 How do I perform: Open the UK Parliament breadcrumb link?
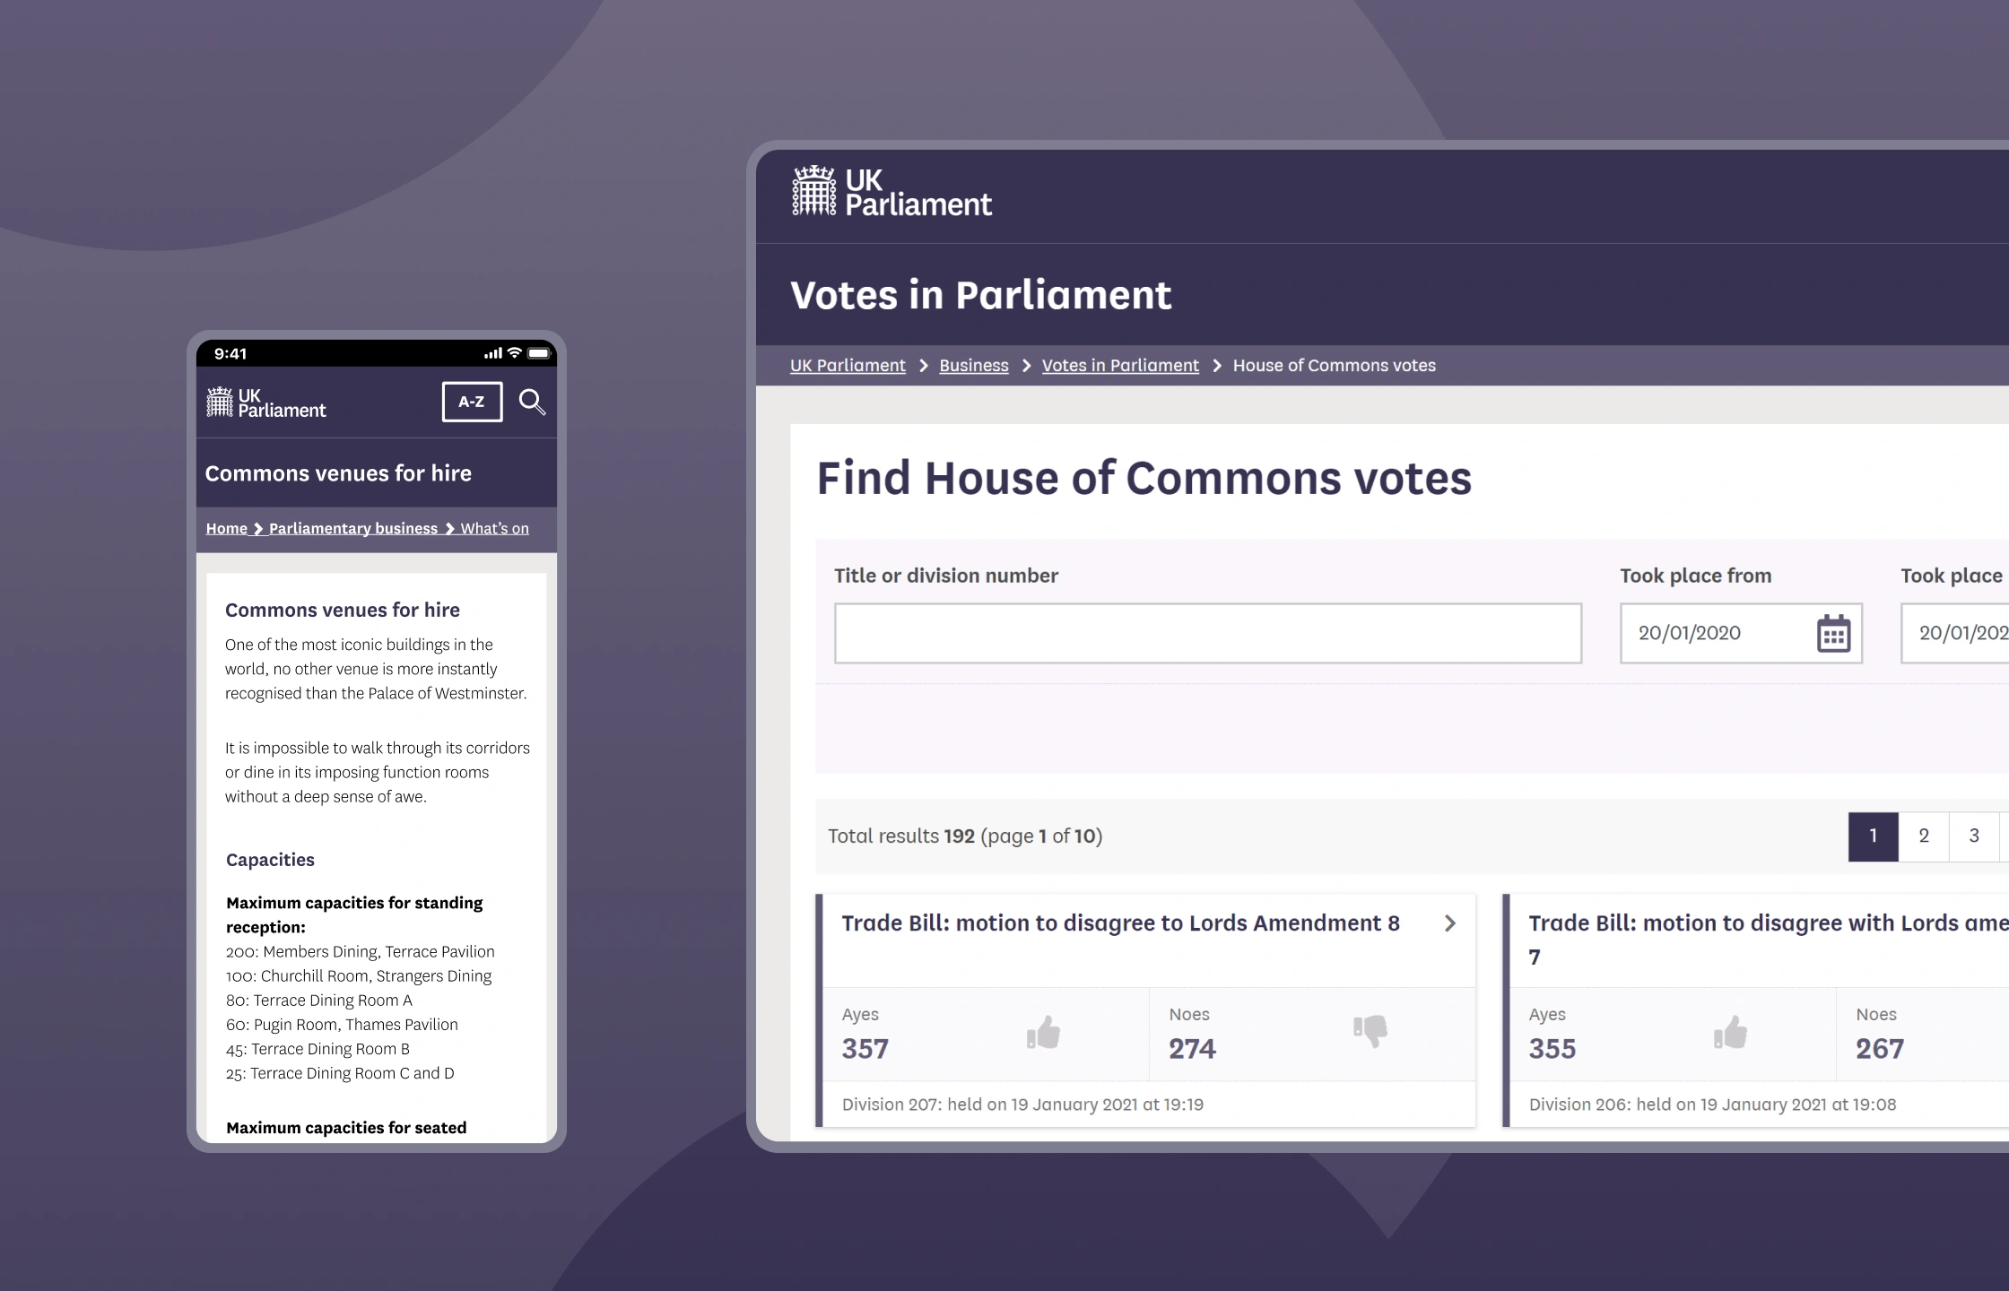[848, 366]
